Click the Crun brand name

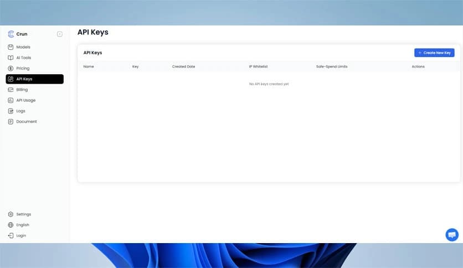(22, 34)
